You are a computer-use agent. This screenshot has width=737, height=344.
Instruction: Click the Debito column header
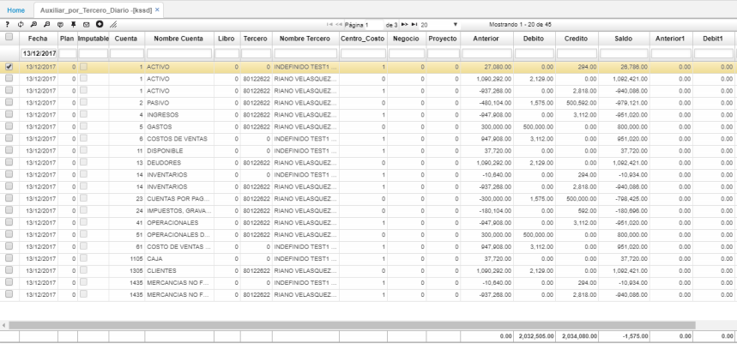click(x=532, y=39)
